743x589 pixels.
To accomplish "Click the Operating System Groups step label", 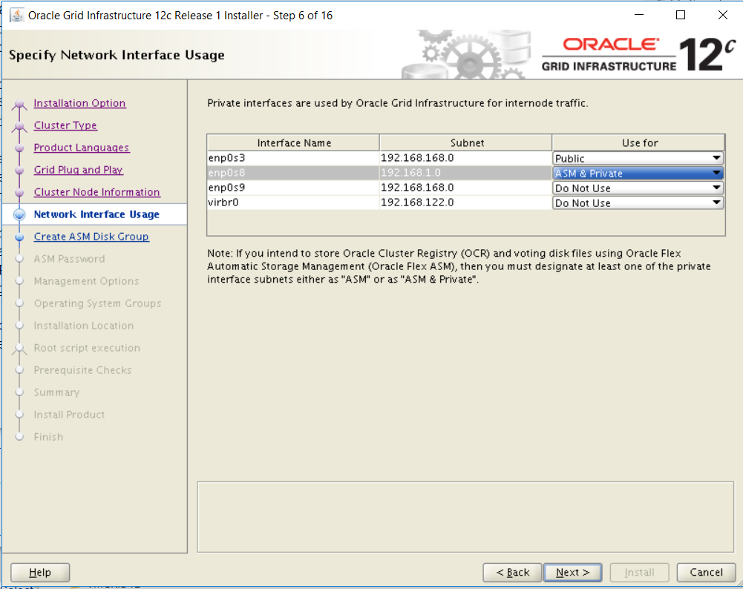I will [97, 303].
